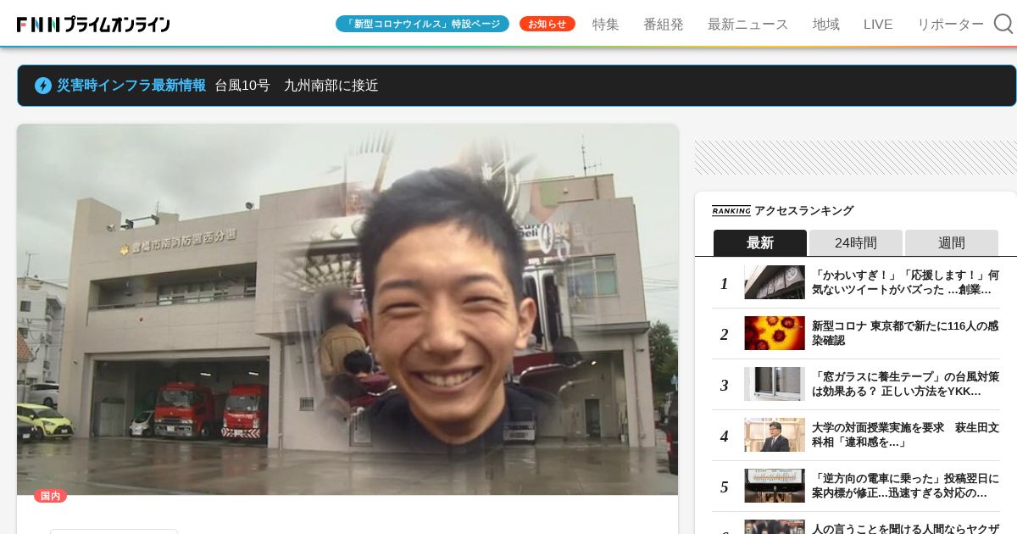
Task: Open ranking 4 article 大学の対面授業実施を要求
Action: pyautogui.click(x=905, y=435)
